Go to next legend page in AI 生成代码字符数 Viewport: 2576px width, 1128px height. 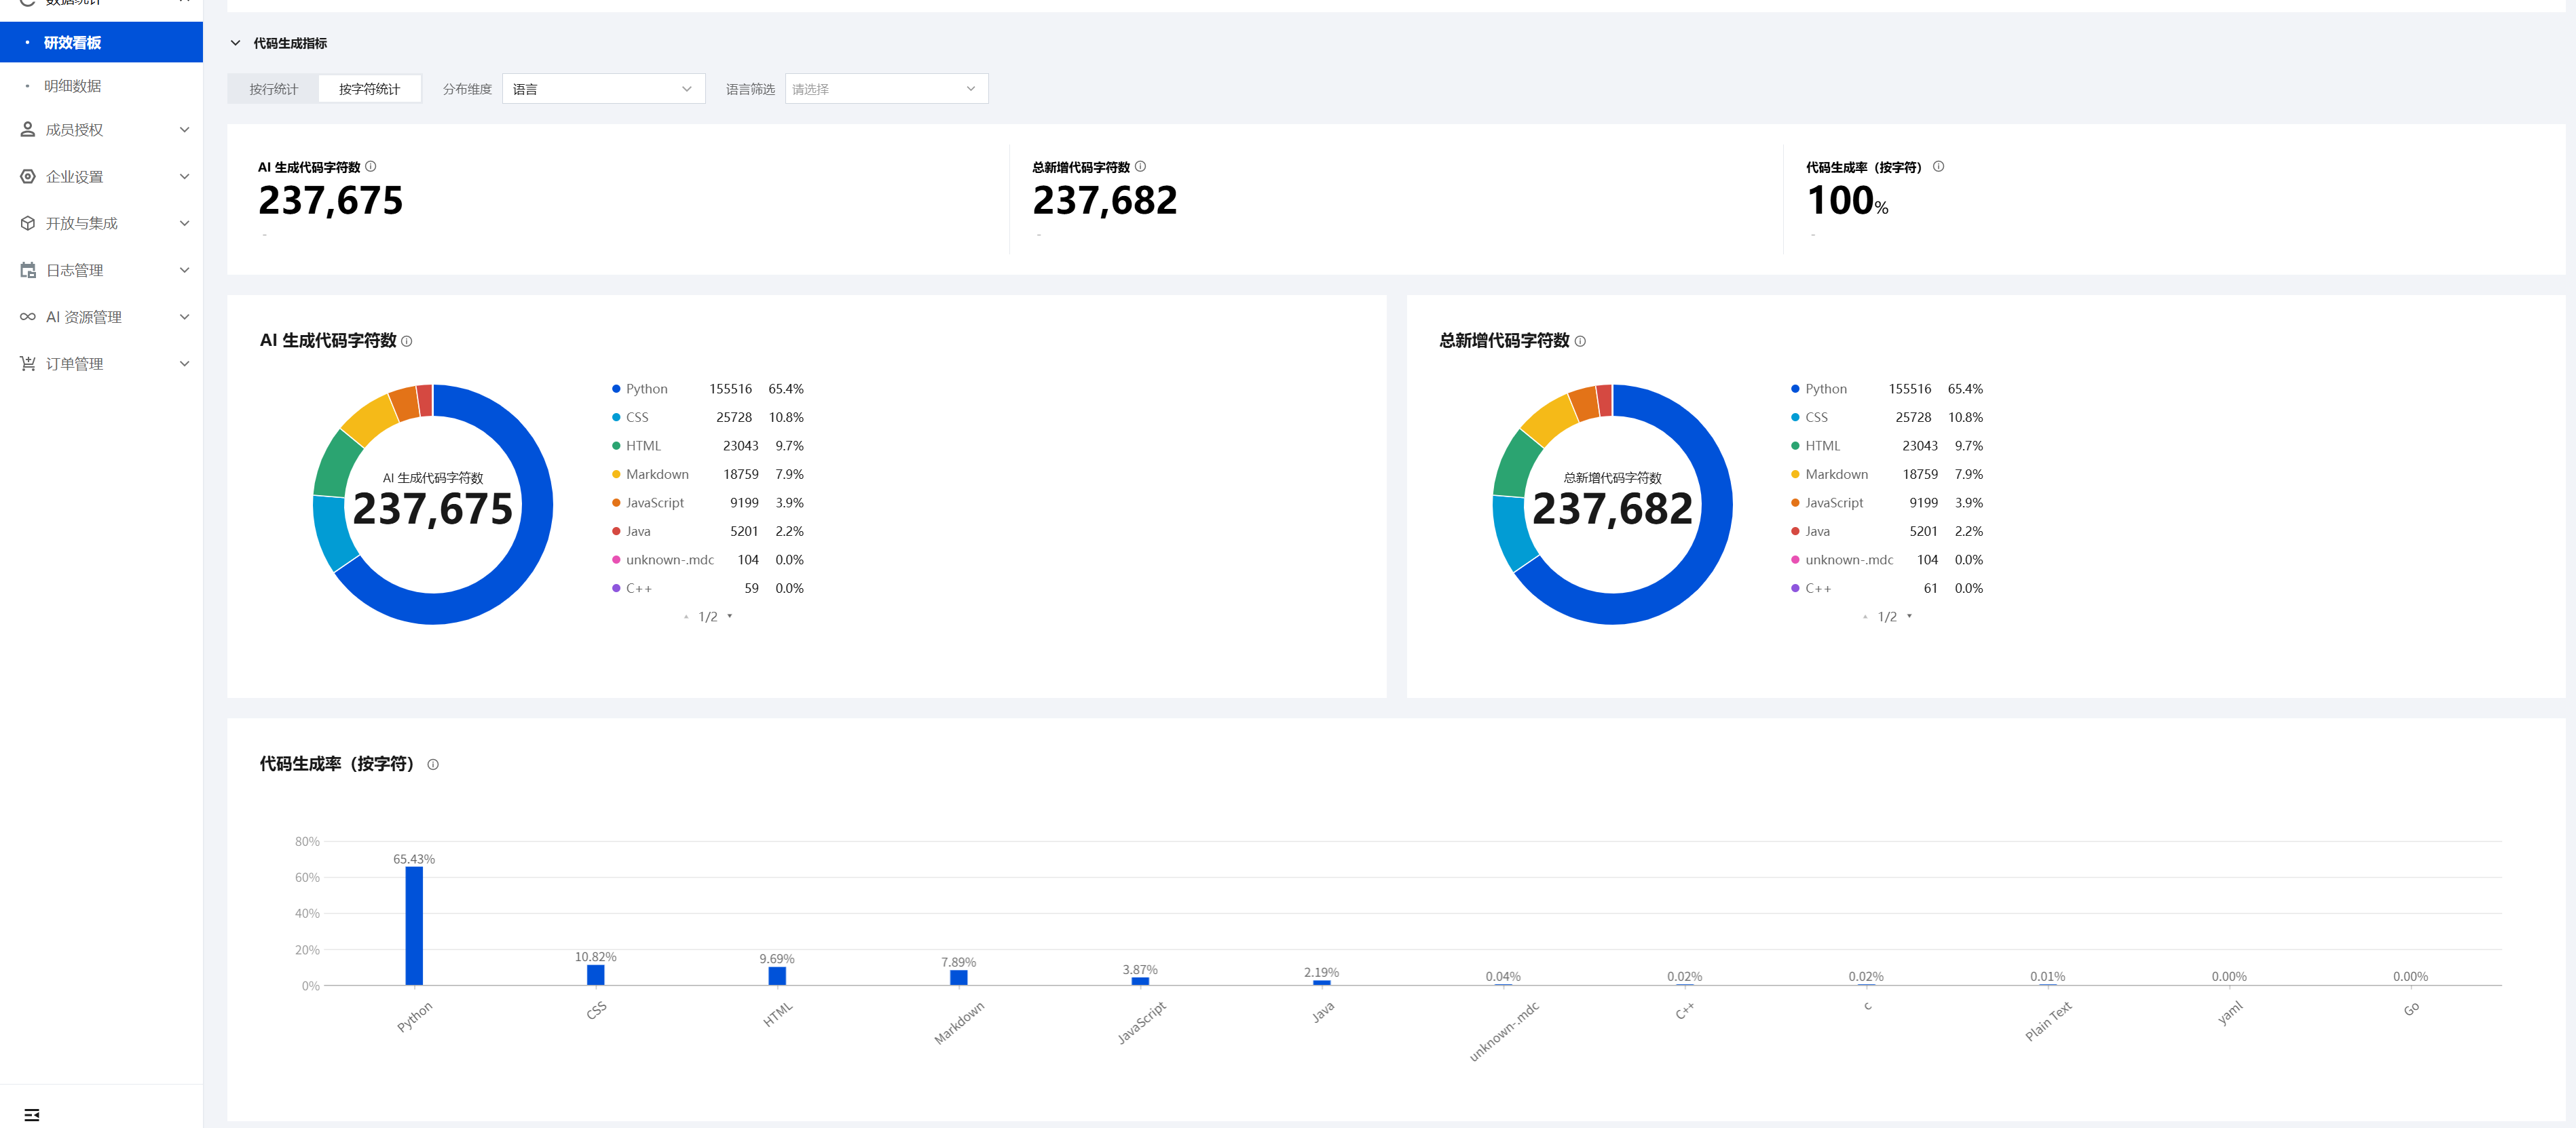click(x=730, y=617)
